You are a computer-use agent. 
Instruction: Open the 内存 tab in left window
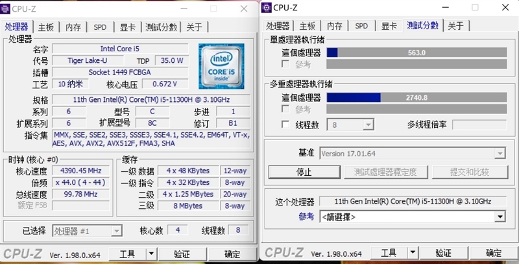click(x=73, y=27)
